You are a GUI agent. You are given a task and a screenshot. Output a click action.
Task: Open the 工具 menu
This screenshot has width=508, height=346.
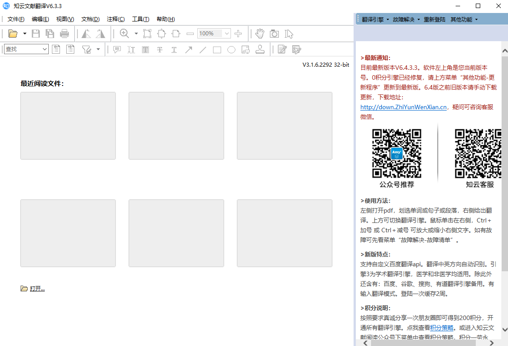pyautogui.click(x=140, y=19)
